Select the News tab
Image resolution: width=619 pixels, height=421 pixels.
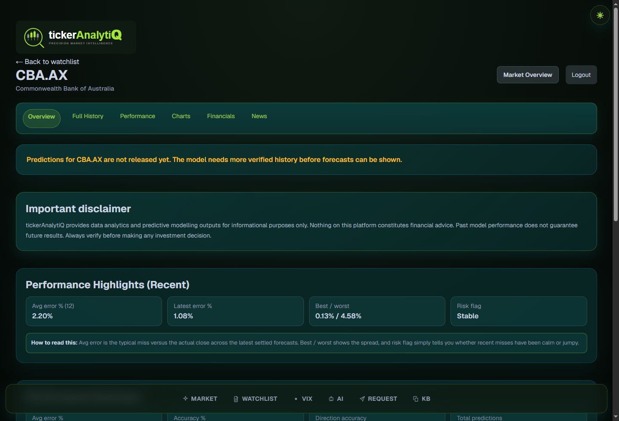point(259,116)
